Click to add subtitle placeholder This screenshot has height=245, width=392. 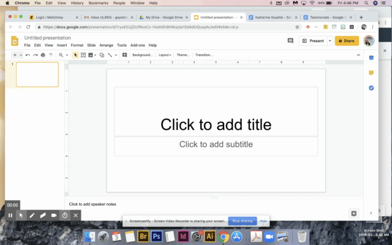pyautogui.click(x=216, y=146)
